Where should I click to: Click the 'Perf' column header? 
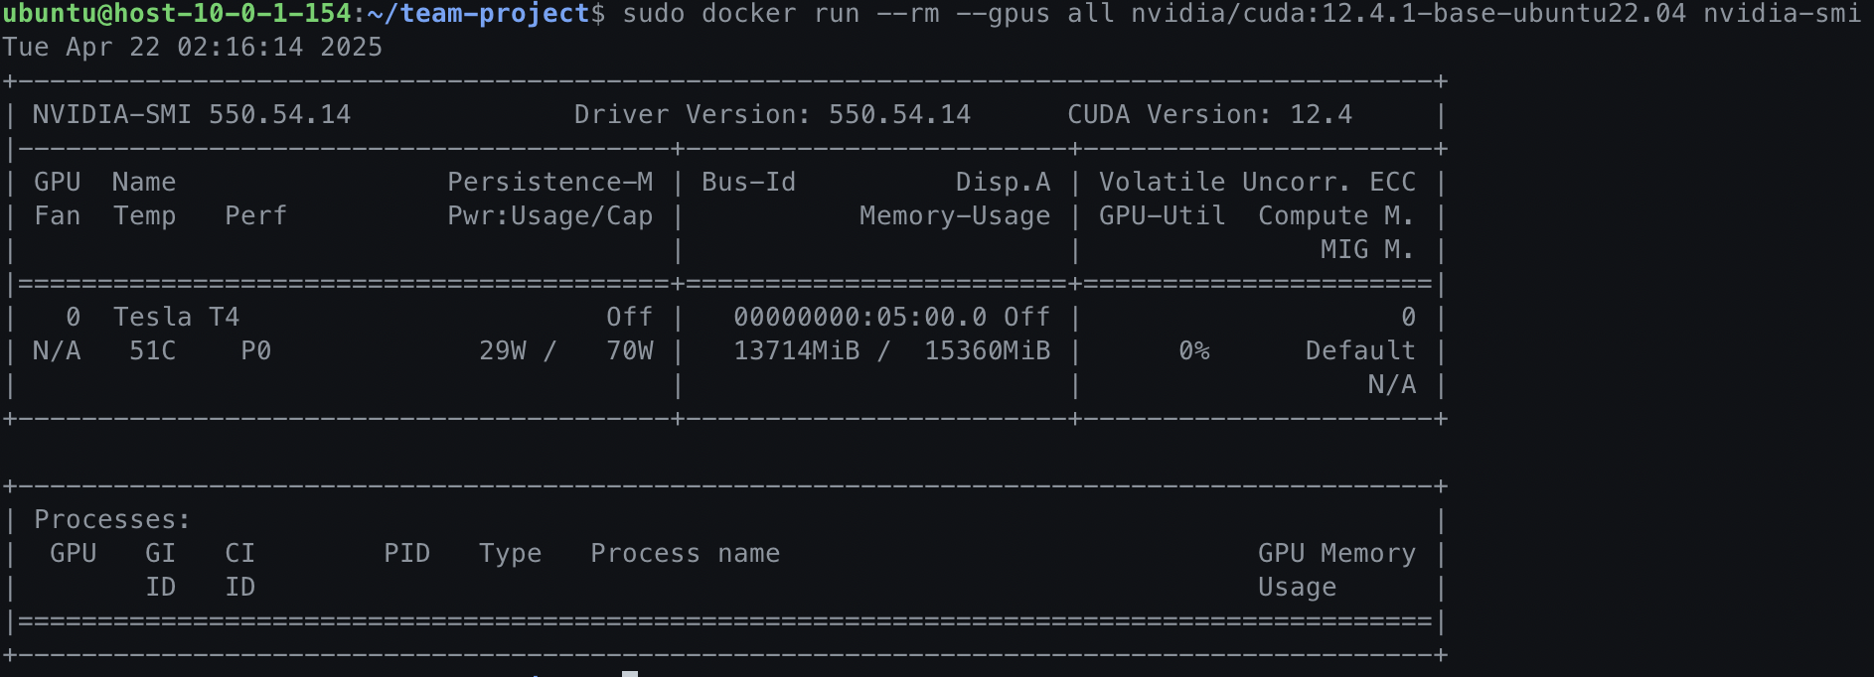[x=256, y=216]
